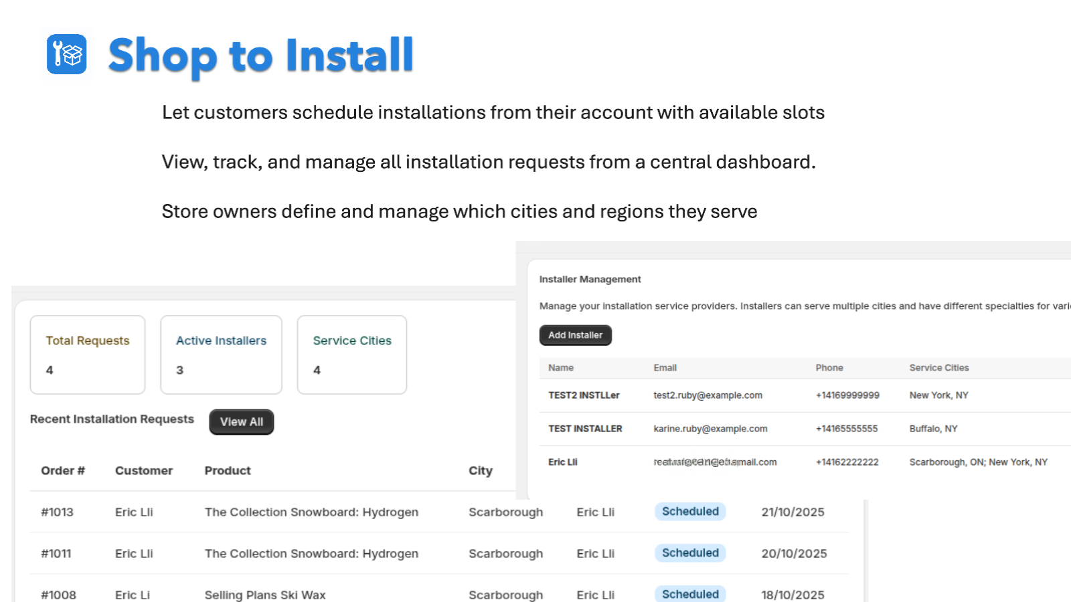Click the Shop to Install app logo icon
1071x602 pixels.
66,55
